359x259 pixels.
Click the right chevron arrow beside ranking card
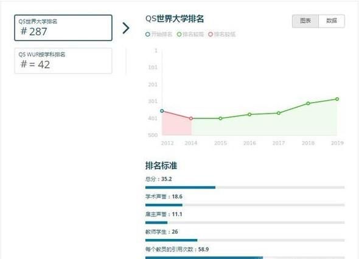[x=126, y=28]
